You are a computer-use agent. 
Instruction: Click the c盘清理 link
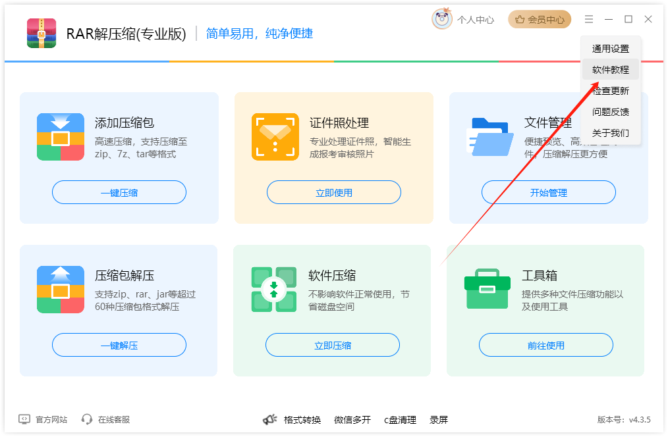pyautogui.click(x=400, y=420)
